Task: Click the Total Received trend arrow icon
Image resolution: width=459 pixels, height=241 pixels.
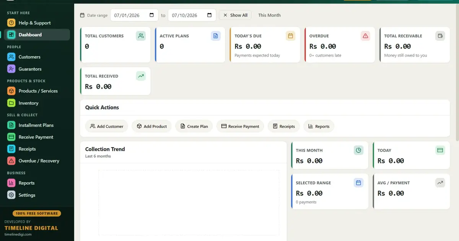Action: 141,76
